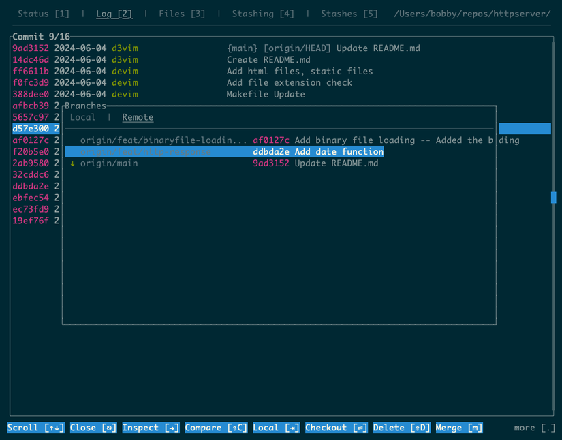Select the Local branches tab
The width and height of the screenshot is (562, 440).
point(83,117)
